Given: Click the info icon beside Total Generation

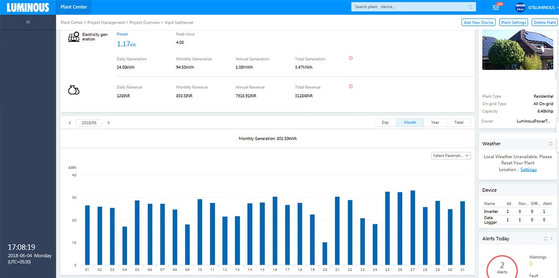Looking at the screenshot, I should [351, 58].
